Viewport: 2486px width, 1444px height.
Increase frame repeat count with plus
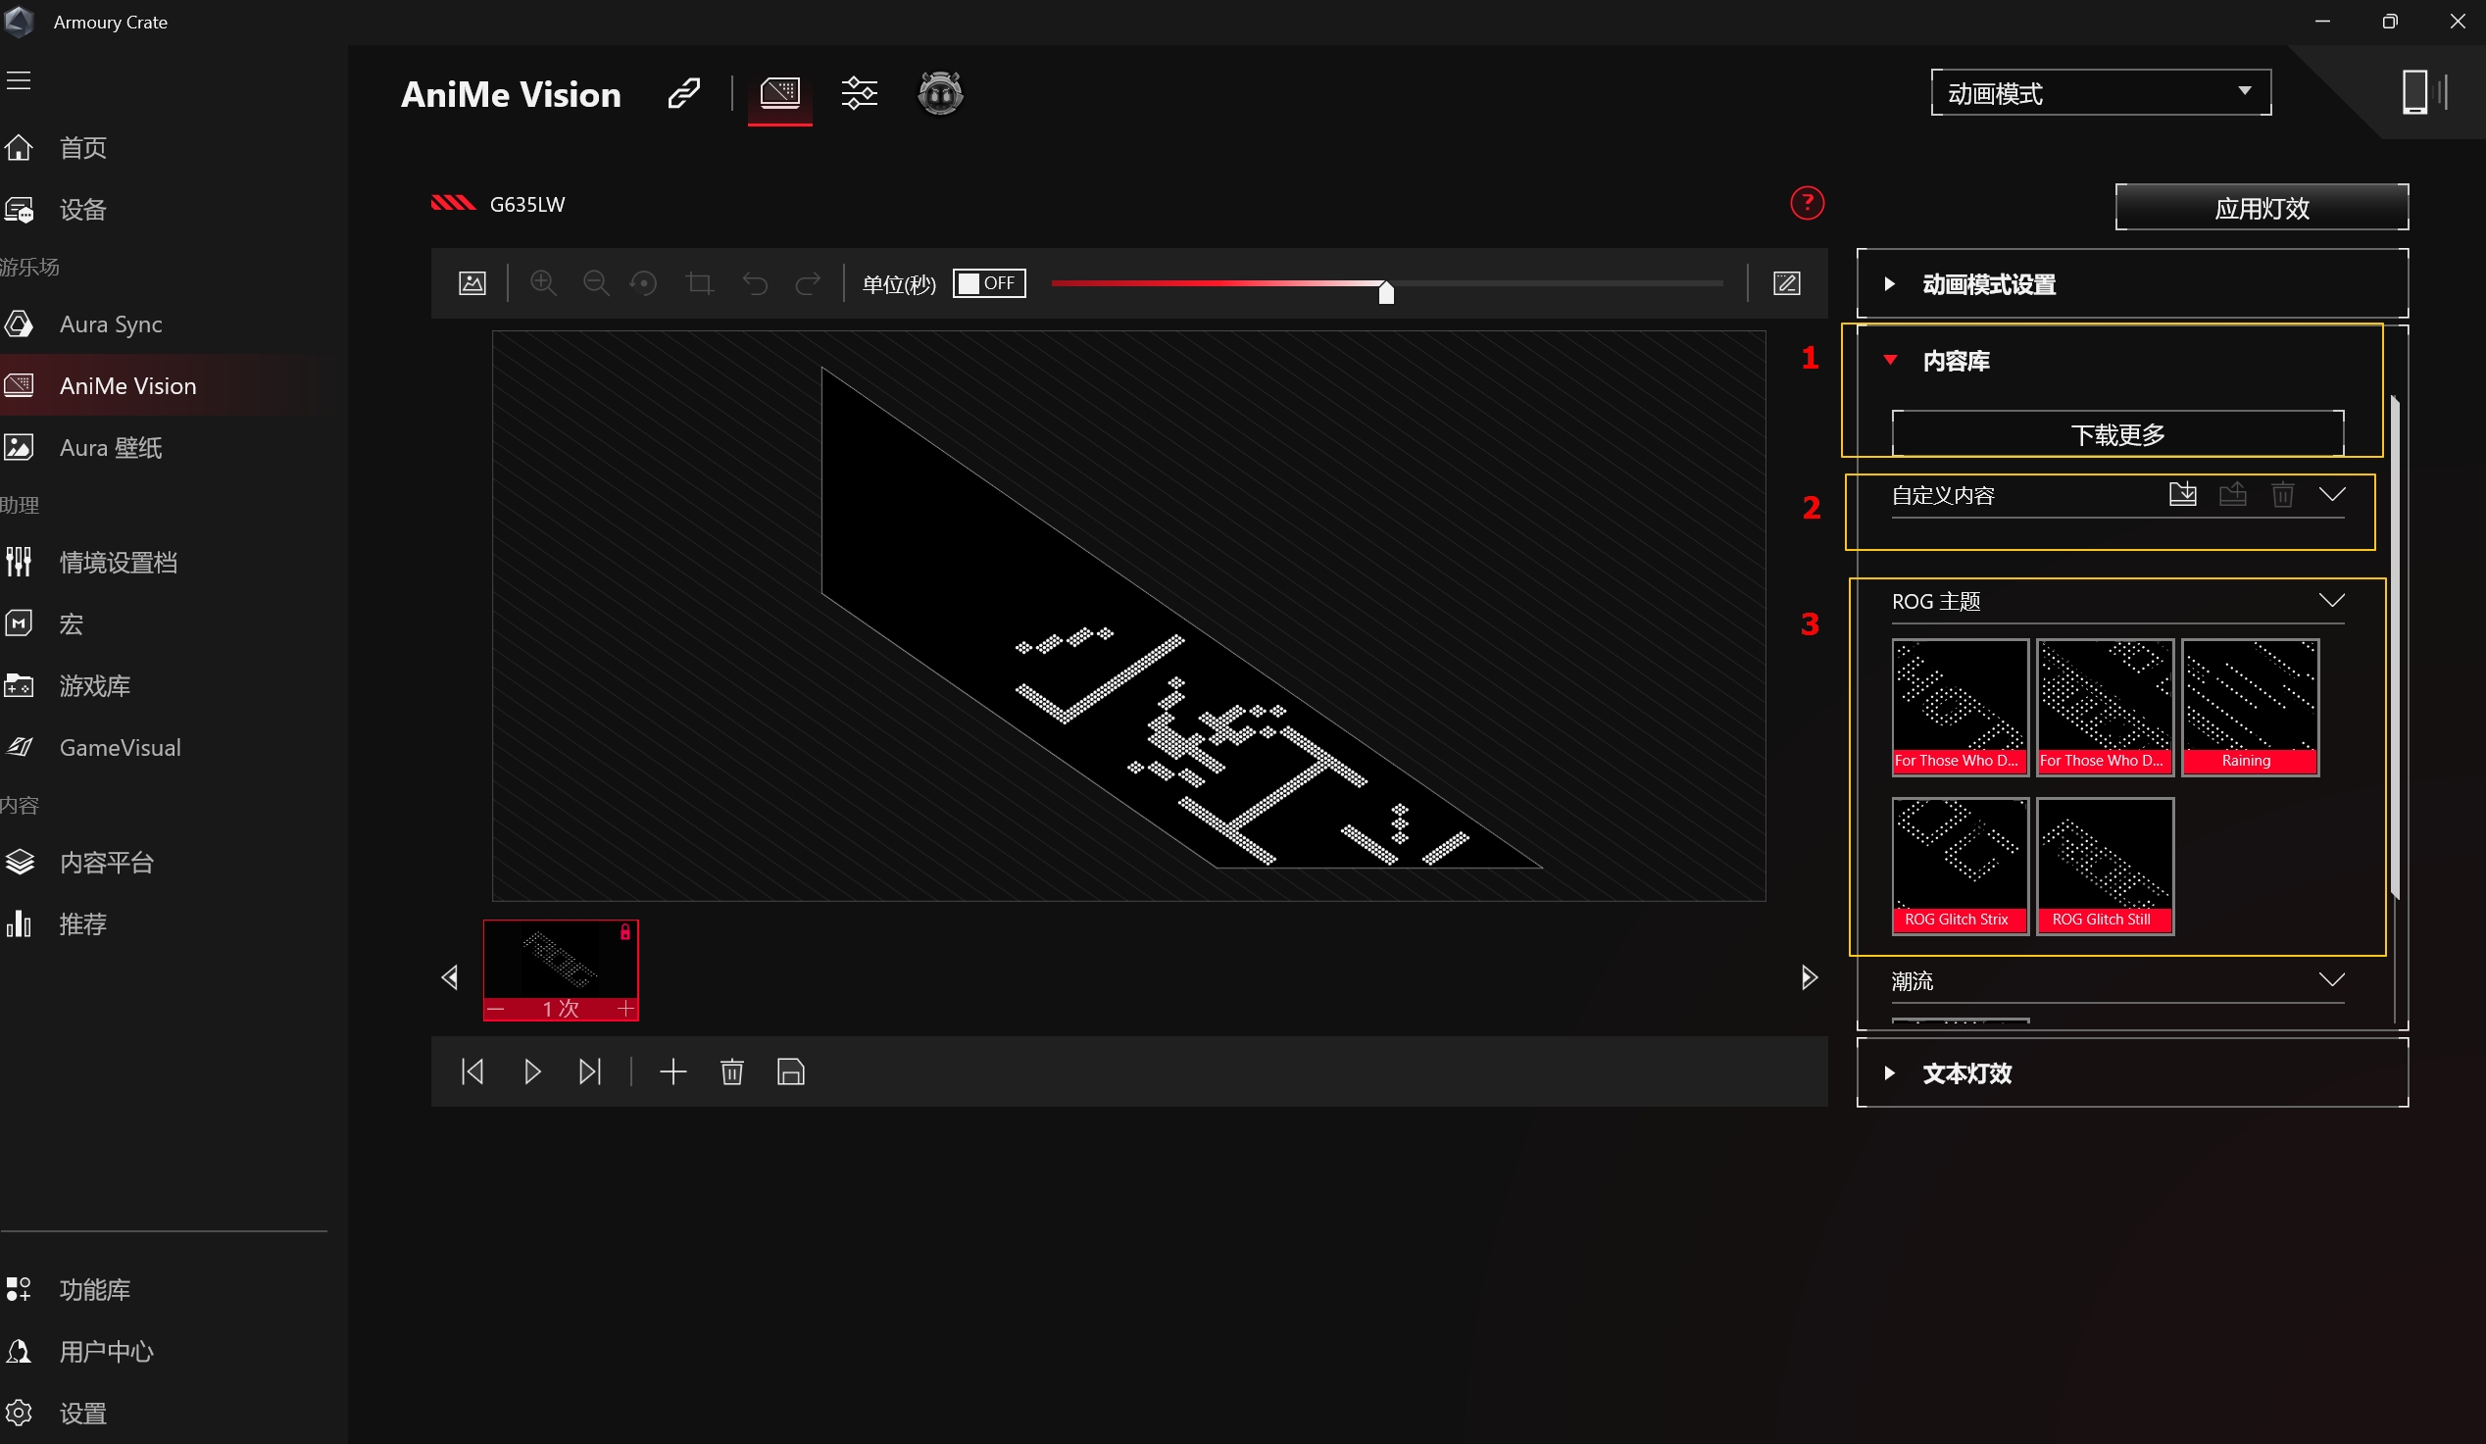(625, 1009)
